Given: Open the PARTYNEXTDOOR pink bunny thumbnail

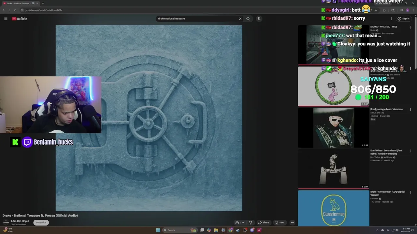Looking at the screenshot, I should (x=333, y=86).
